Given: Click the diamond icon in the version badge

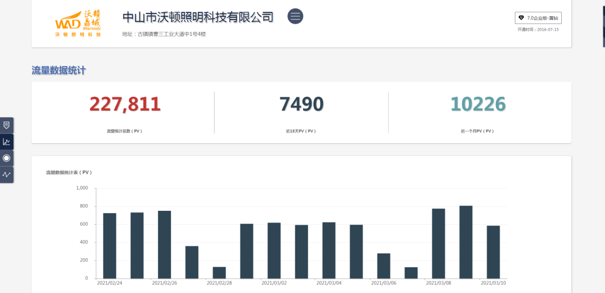Looking at the screenshot, I should click(521, 18).
